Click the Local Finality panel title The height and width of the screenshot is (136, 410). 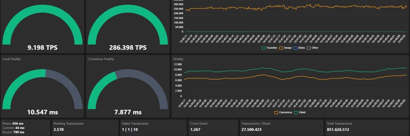point(12,59)
